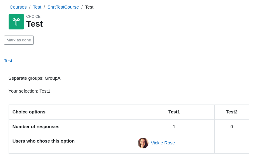Click the Separate groups: GroupA text

[x=34, y=78]
